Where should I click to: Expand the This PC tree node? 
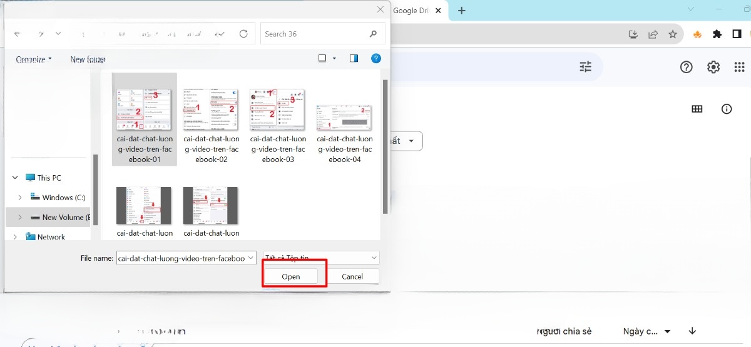pos(15,178)
